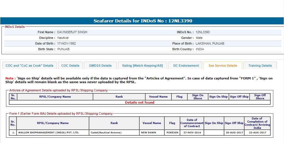Select the GMDSS Details tab

coord(100,66)
